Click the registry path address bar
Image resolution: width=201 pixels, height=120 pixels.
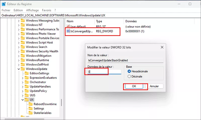[x=100, y=15]
